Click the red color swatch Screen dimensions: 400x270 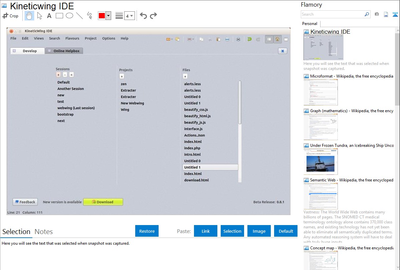pyautogui.click(x=102, y=16)
